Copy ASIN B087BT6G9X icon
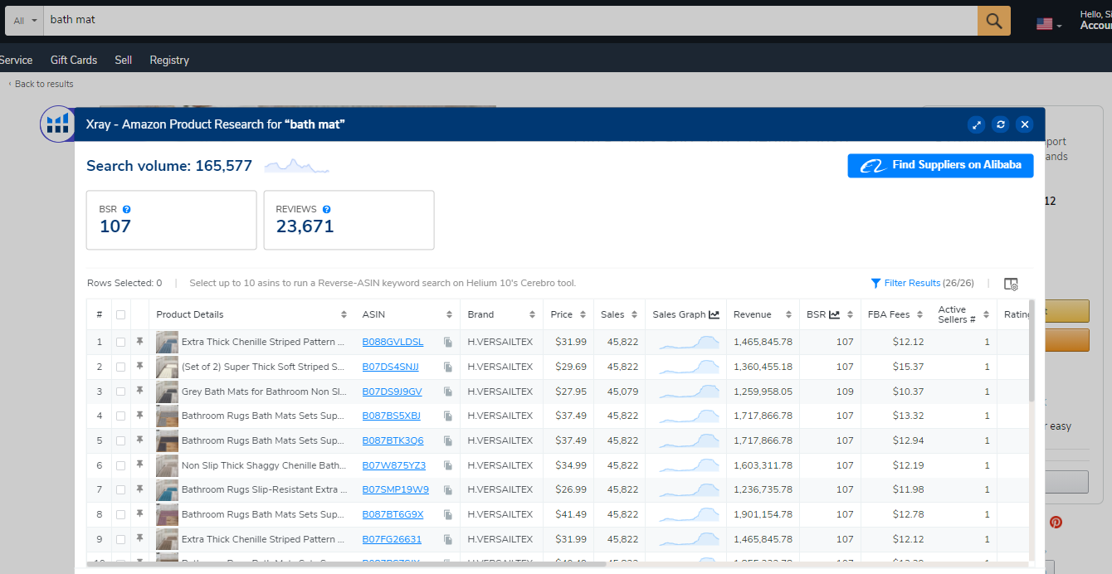This screenshot has height=574, width=1112. 448,514
